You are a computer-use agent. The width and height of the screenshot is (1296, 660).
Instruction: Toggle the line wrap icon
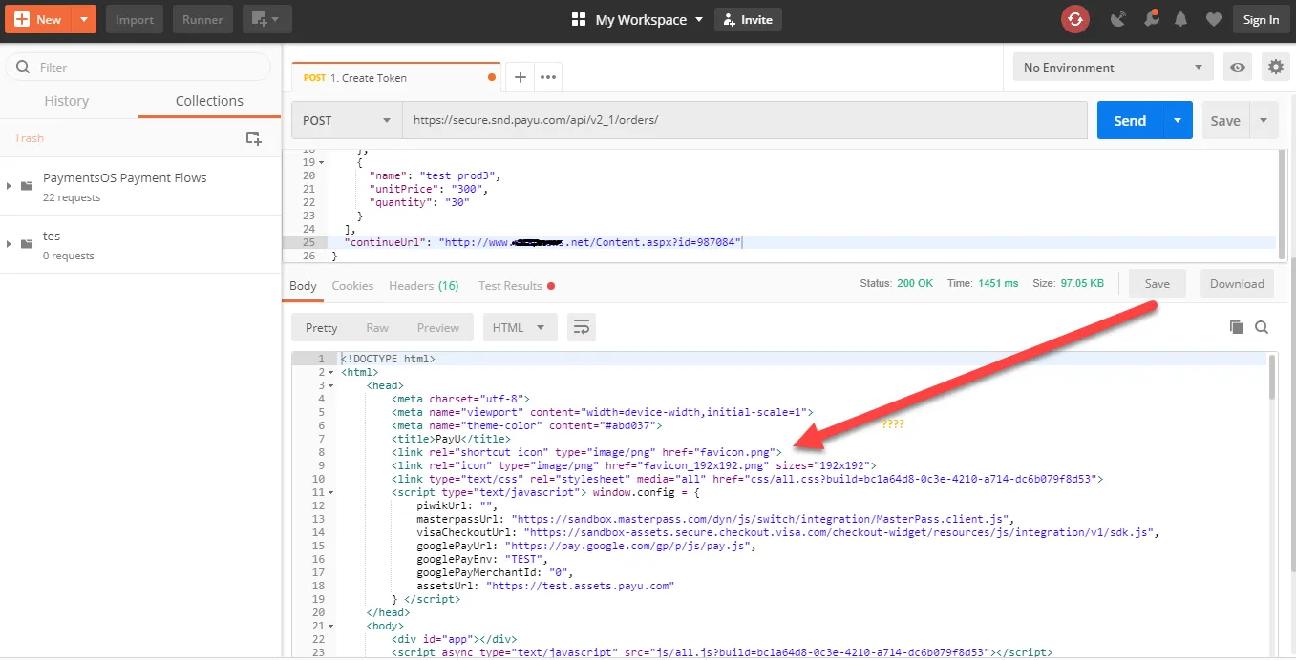click(x=582, y=327)
